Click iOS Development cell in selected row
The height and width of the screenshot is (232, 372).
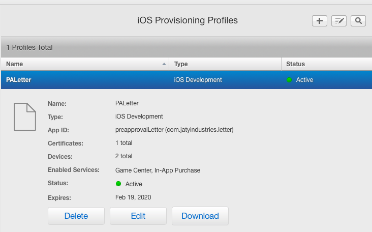[x=198, y=80]
